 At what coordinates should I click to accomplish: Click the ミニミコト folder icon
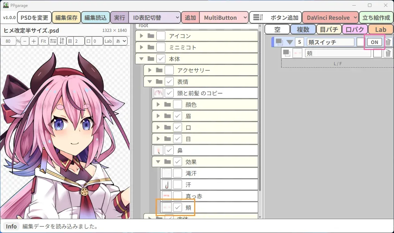pos(151,47)
